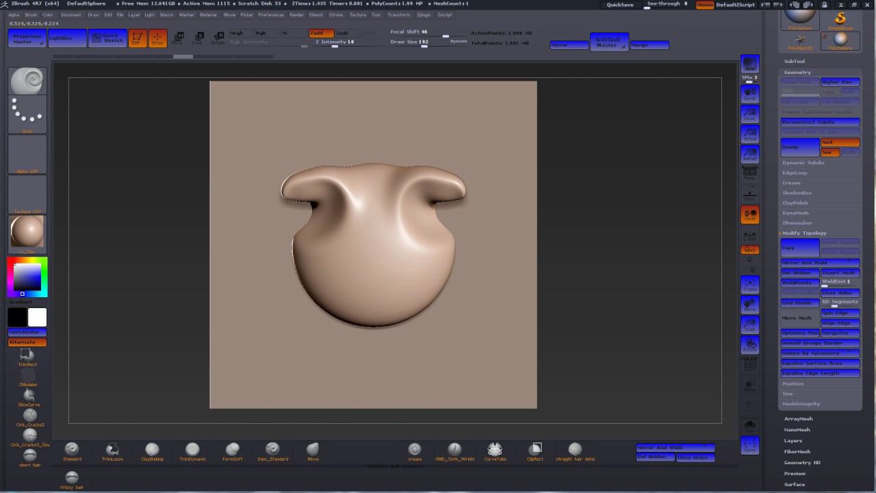Click the current material preview thumbnail

(27, 232)
